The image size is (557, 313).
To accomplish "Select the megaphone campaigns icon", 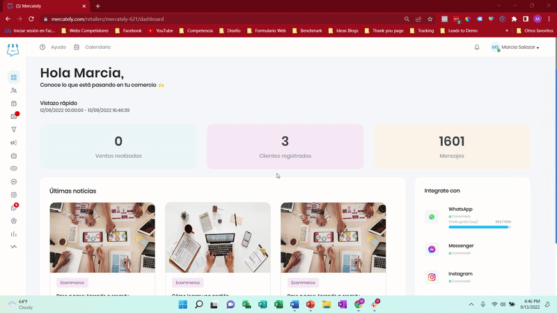I will 13,143.
